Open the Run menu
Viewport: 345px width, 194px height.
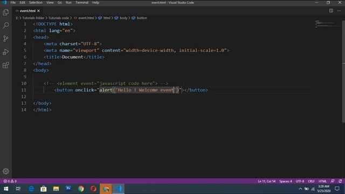(x=68, y=2)
